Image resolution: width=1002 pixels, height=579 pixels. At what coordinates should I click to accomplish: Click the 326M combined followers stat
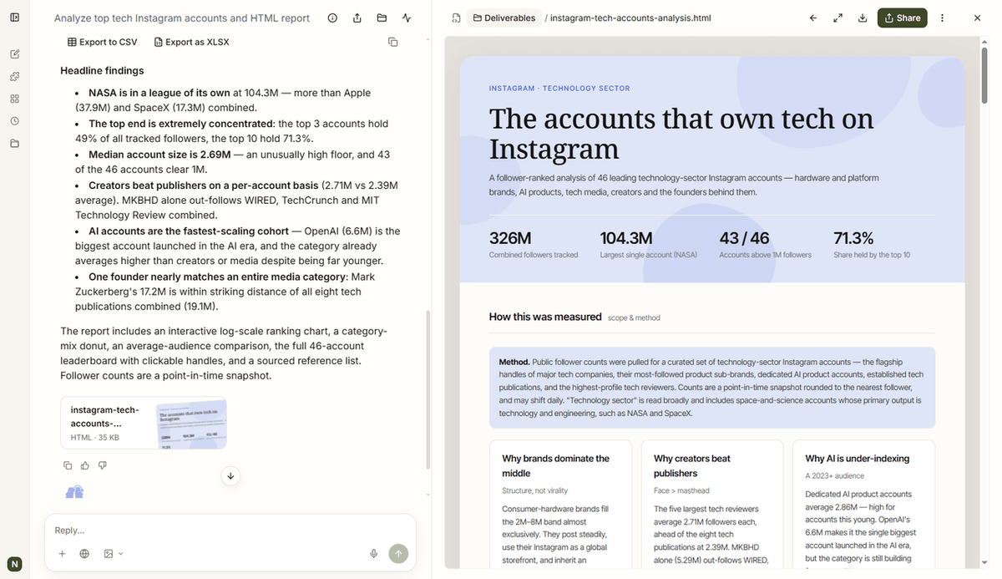click(x=534, y=244)
